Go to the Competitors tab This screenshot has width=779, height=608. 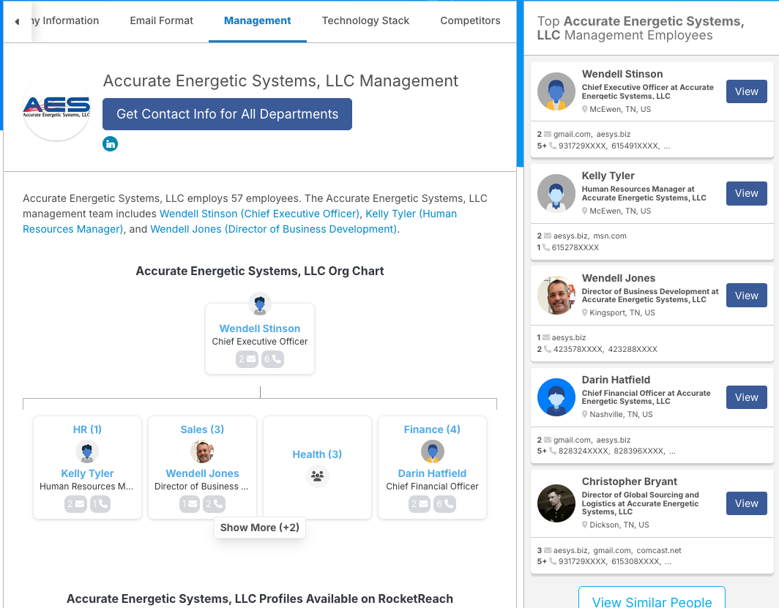470,20
